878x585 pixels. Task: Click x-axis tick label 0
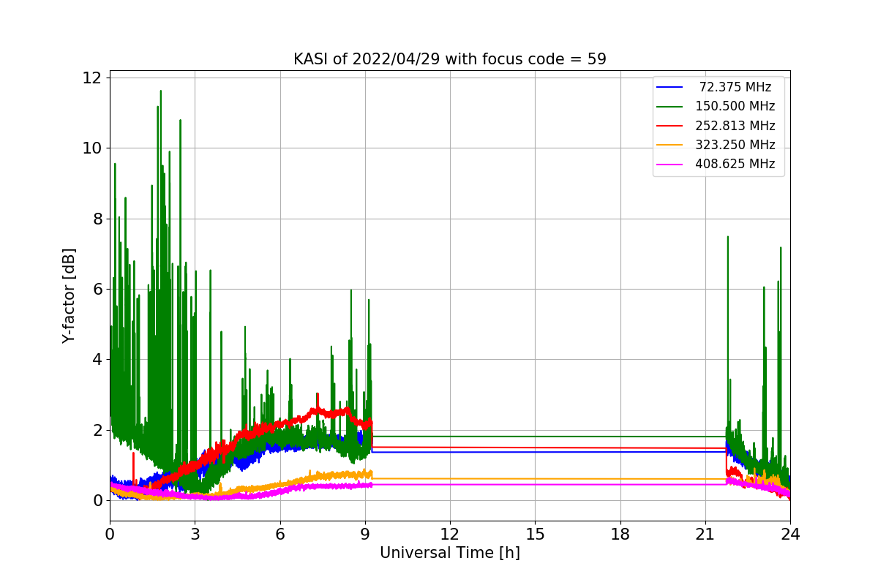(x=110, y=534)
